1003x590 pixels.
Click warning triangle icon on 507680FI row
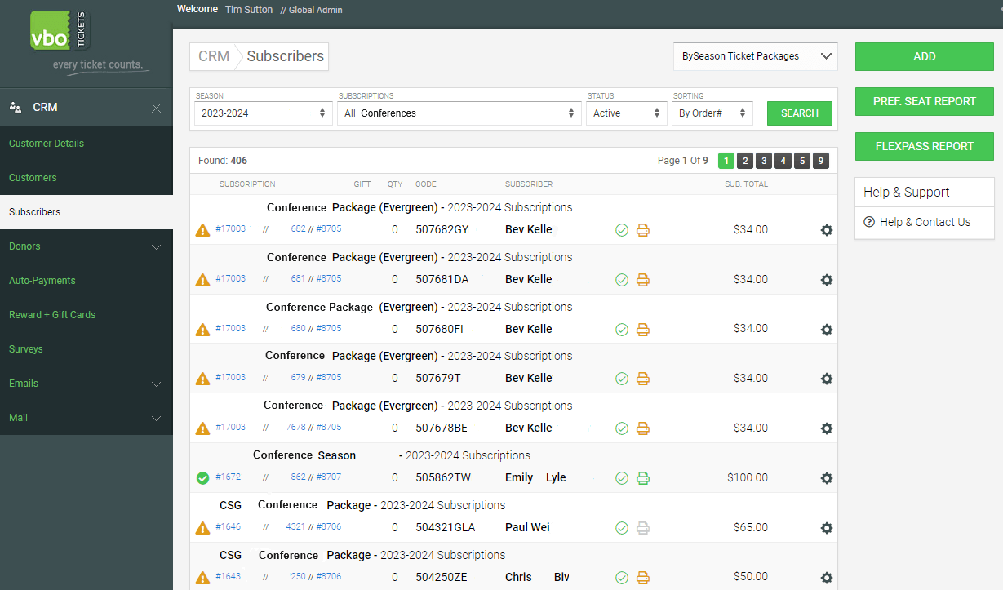(202, 330)
